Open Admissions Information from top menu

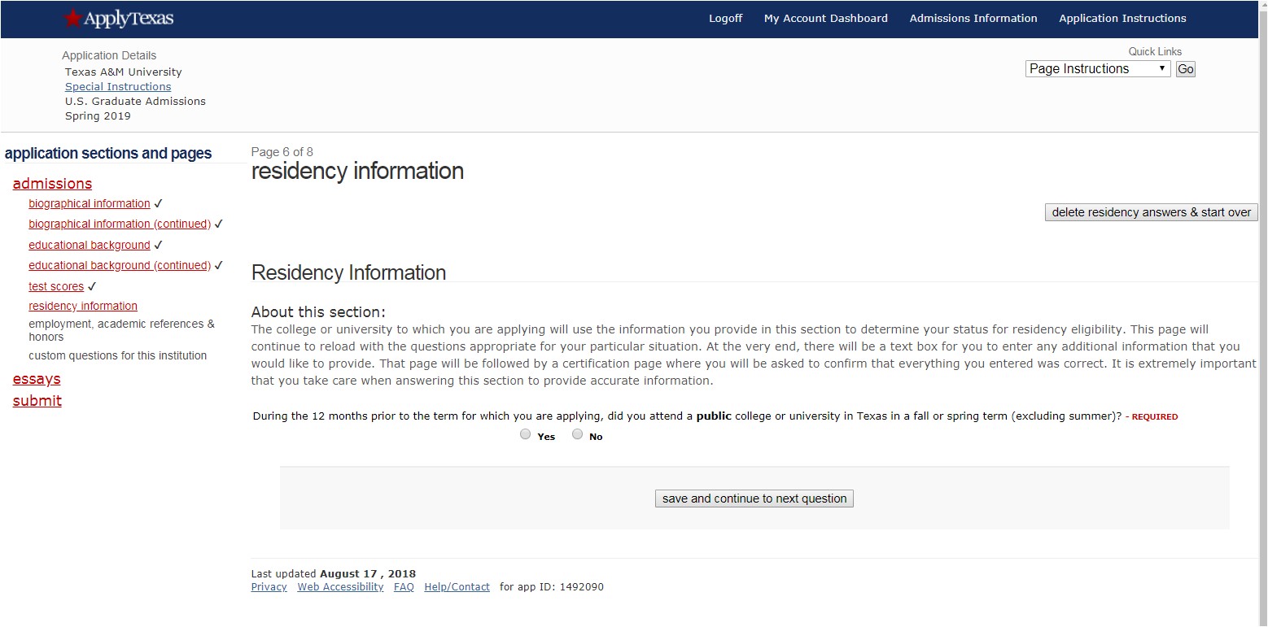point(973,18)
